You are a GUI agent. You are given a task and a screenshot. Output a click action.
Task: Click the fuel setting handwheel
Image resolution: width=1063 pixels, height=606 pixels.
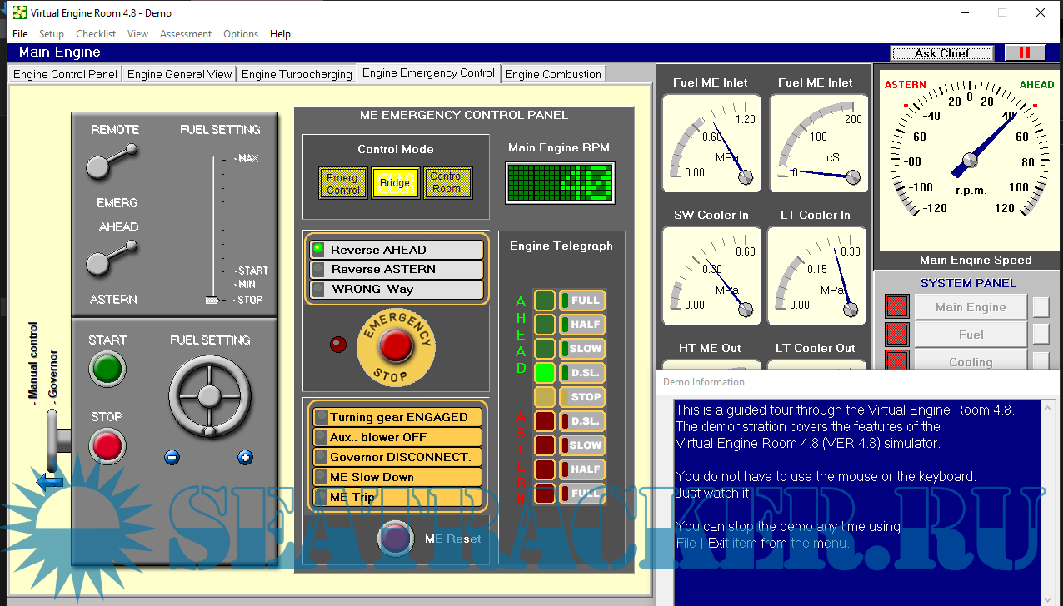click(209, 397)
